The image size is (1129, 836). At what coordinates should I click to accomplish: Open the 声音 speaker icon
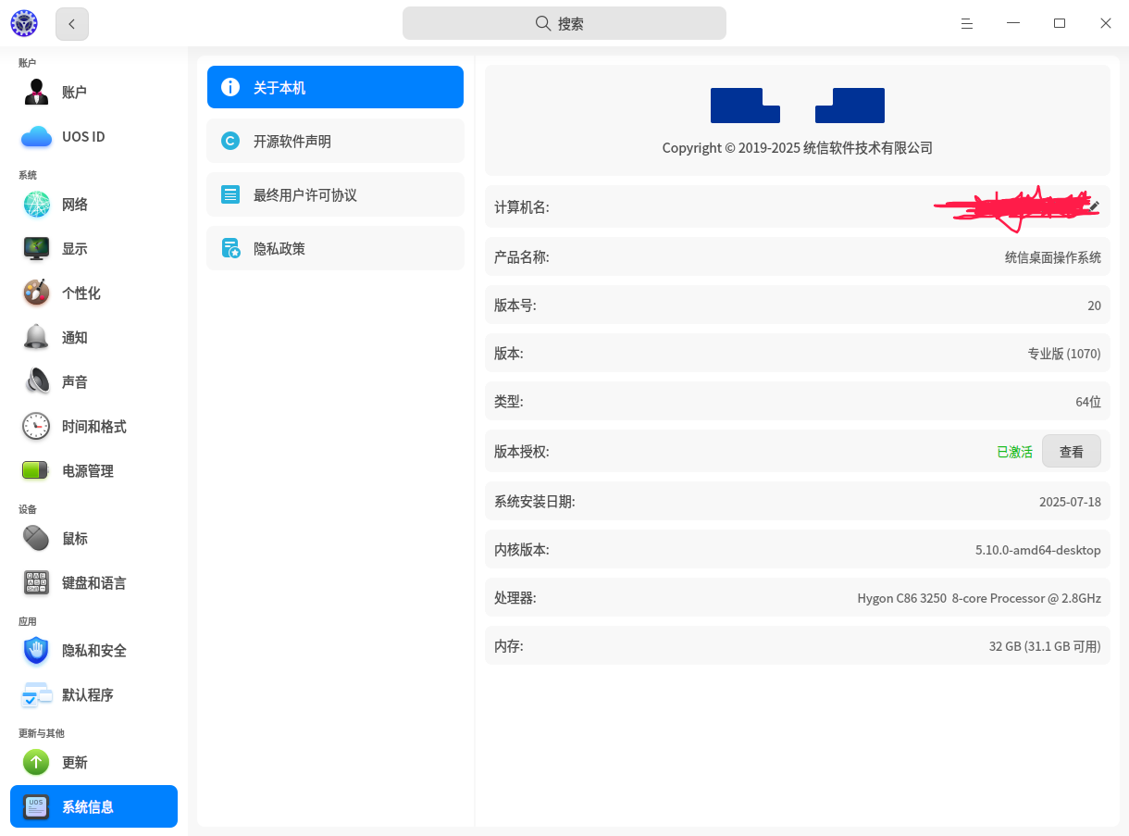point(36,381)
